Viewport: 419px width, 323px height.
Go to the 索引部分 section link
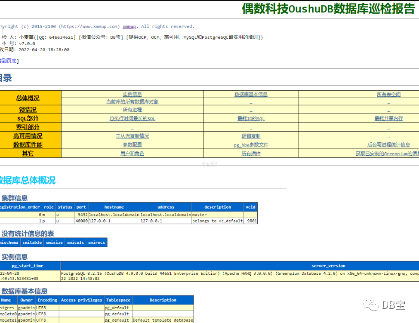tap(28, 127)
